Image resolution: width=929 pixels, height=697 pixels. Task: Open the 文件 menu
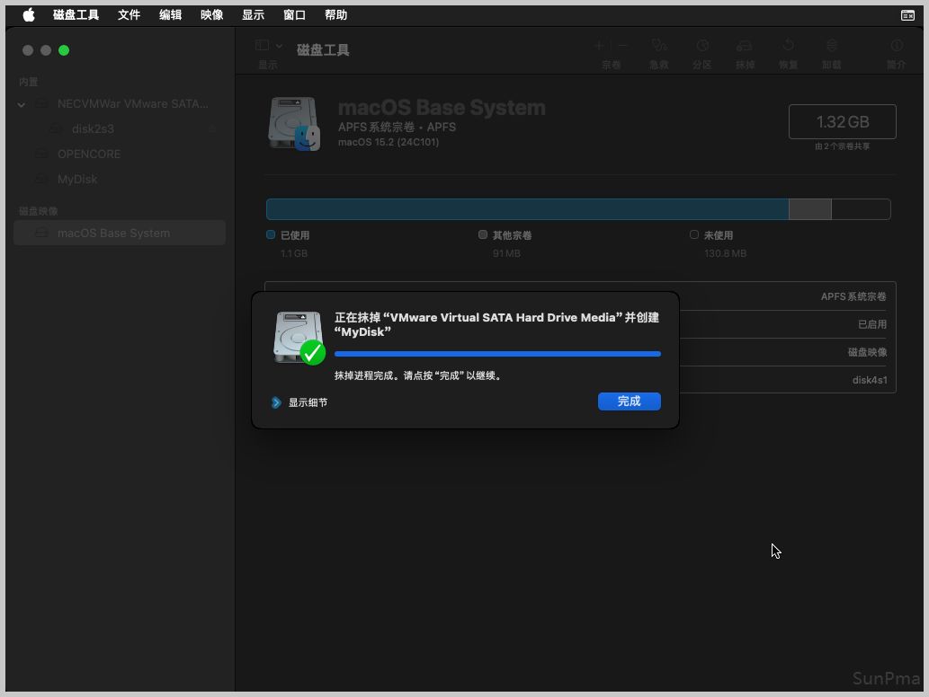point(129,15)
